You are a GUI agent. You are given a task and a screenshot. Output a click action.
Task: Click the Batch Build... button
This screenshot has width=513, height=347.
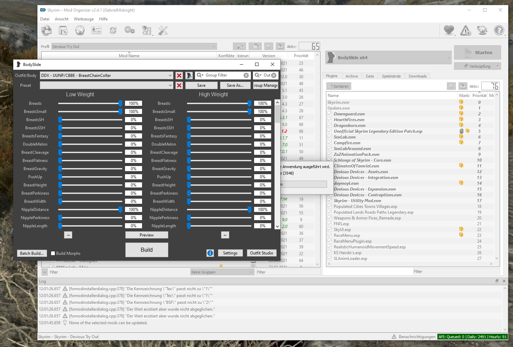pyautogui.click(x=32, y=253)
